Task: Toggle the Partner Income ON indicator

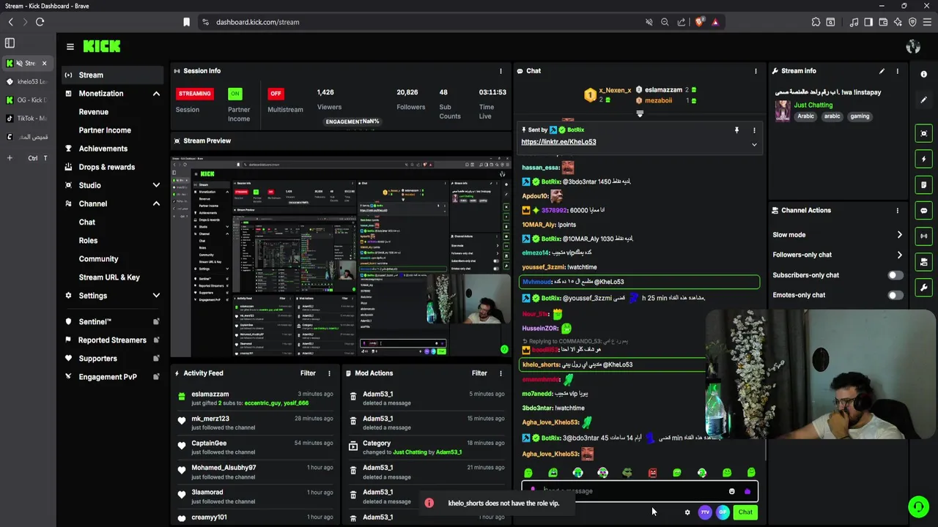Action: click(x=234, y=94)
